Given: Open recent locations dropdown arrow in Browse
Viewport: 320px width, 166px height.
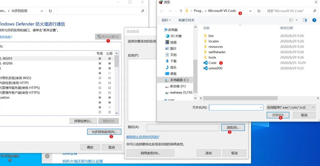Looking at the screenshot, I should point(175,11).
